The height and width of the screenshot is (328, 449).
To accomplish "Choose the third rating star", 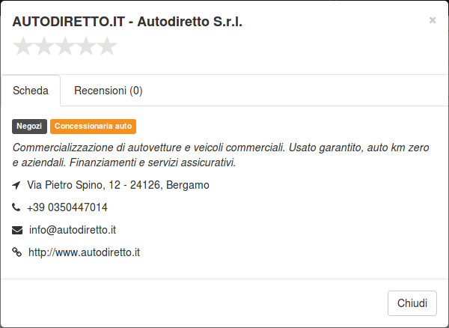I will point(65,46).
